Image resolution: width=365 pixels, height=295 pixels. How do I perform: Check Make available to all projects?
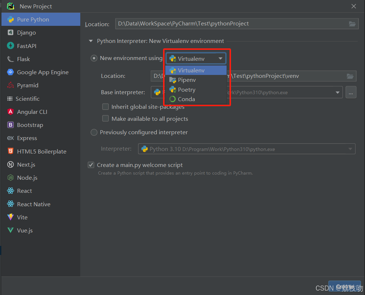point(105,119)
